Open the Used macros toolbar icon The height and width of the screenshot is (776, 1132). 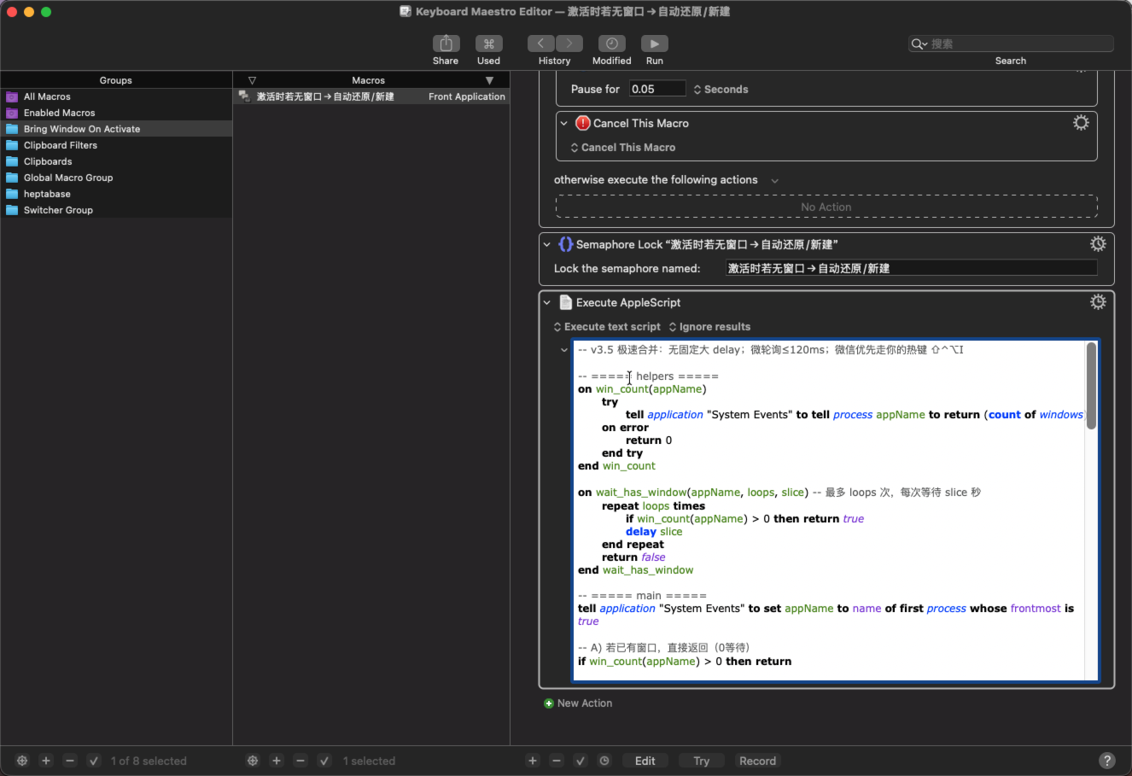[488, 44]
